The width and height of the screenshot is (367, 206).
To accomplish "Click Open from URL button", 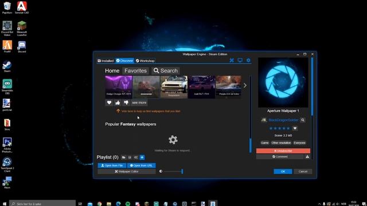I will pyautogui.click(x=142, y=165).
